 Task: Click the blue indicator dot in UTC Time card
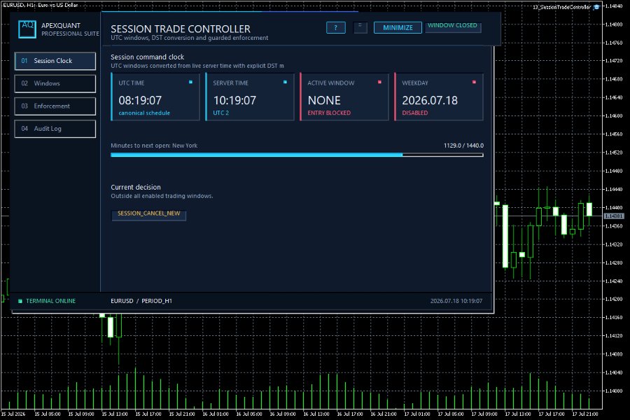(190, 82)
